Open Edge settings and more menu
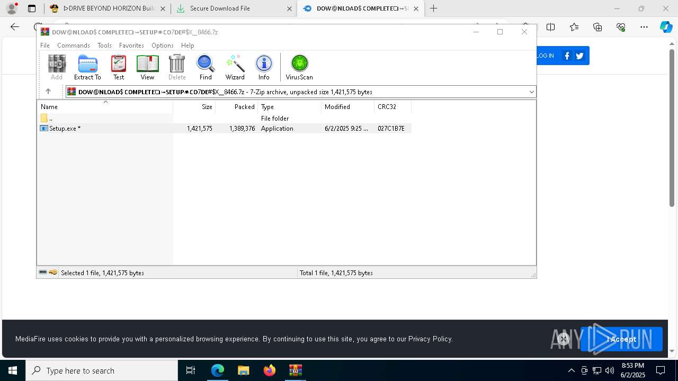 point(644,27)
